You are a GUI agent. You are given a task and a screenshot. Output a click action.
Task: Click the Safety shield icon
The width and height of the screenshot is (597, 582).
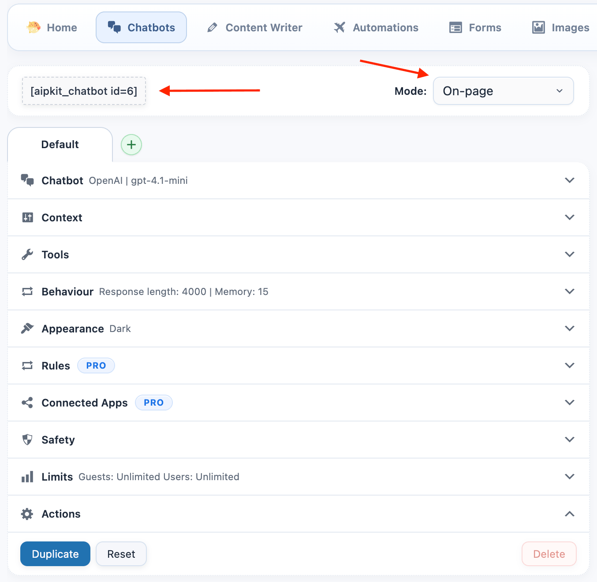tap(27, 440)
